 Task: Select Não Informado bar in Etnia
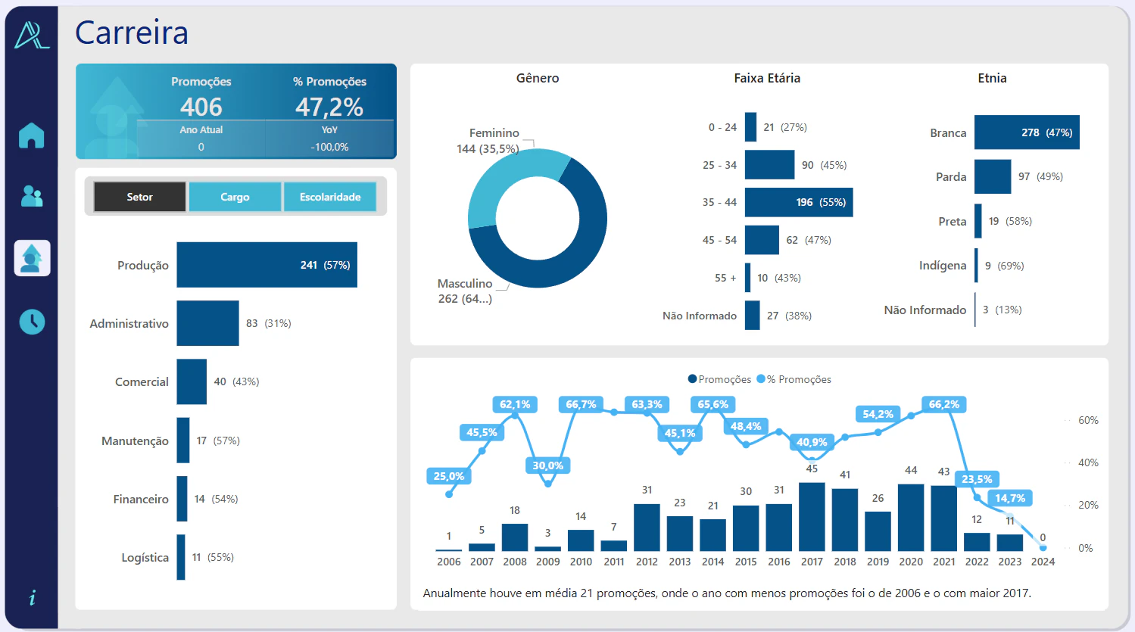tap(975, 310)
